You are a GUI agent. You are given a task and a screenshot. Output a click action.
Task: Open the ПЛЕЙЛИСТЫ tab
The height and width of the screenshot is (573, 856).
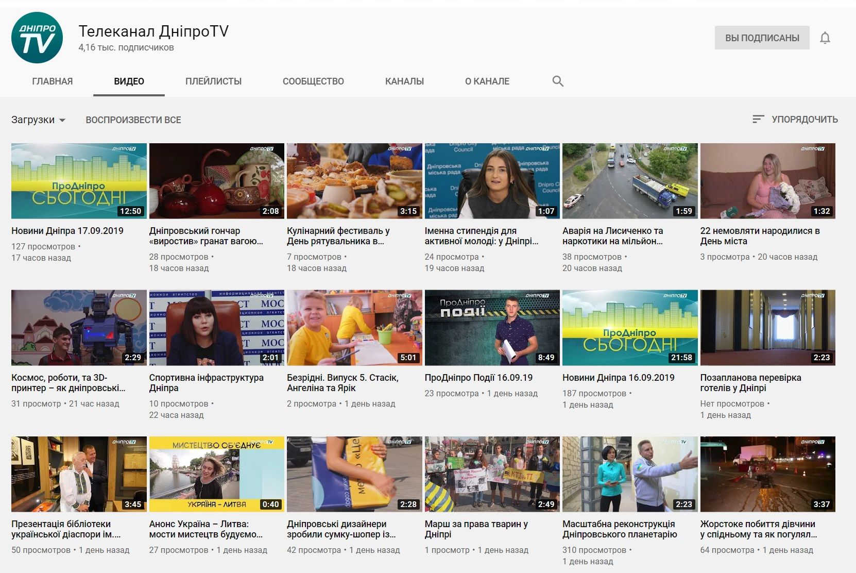pos(213,81)
